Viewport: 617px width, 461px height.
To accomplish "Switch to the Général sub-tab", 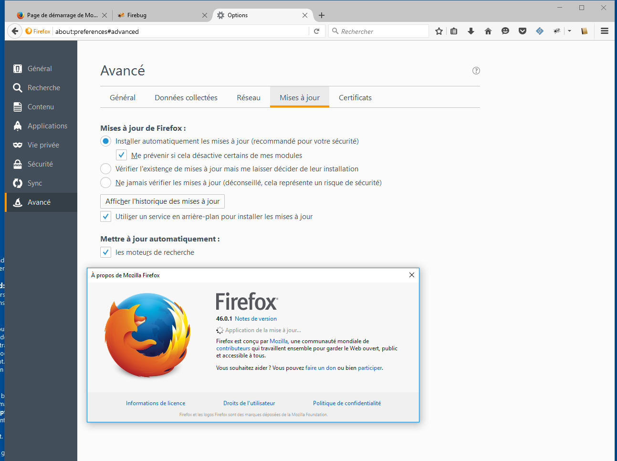I will (x=123, y=97).
